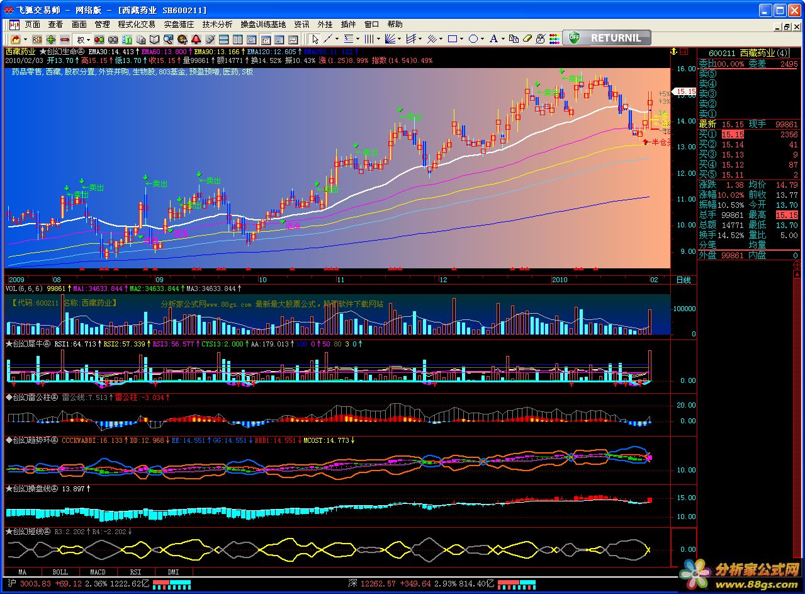
Task: Click the RSI indicator toolbar icon
Action: [37, 39]
